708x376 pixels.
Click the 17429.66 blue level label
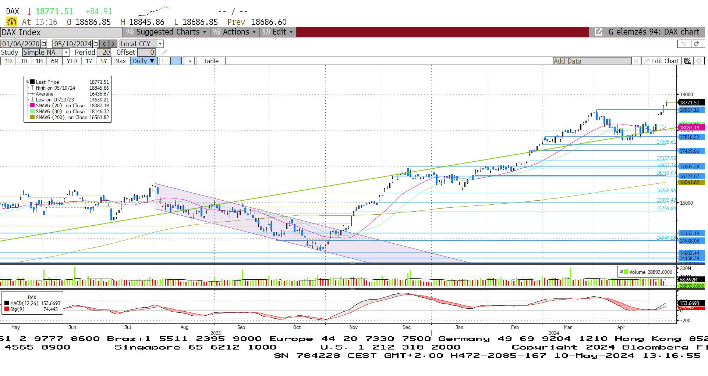[691, 151]
